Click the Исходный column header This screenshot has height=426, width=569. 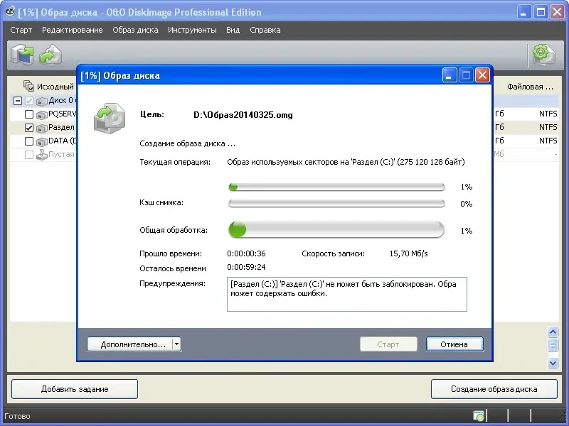[55, 87]
